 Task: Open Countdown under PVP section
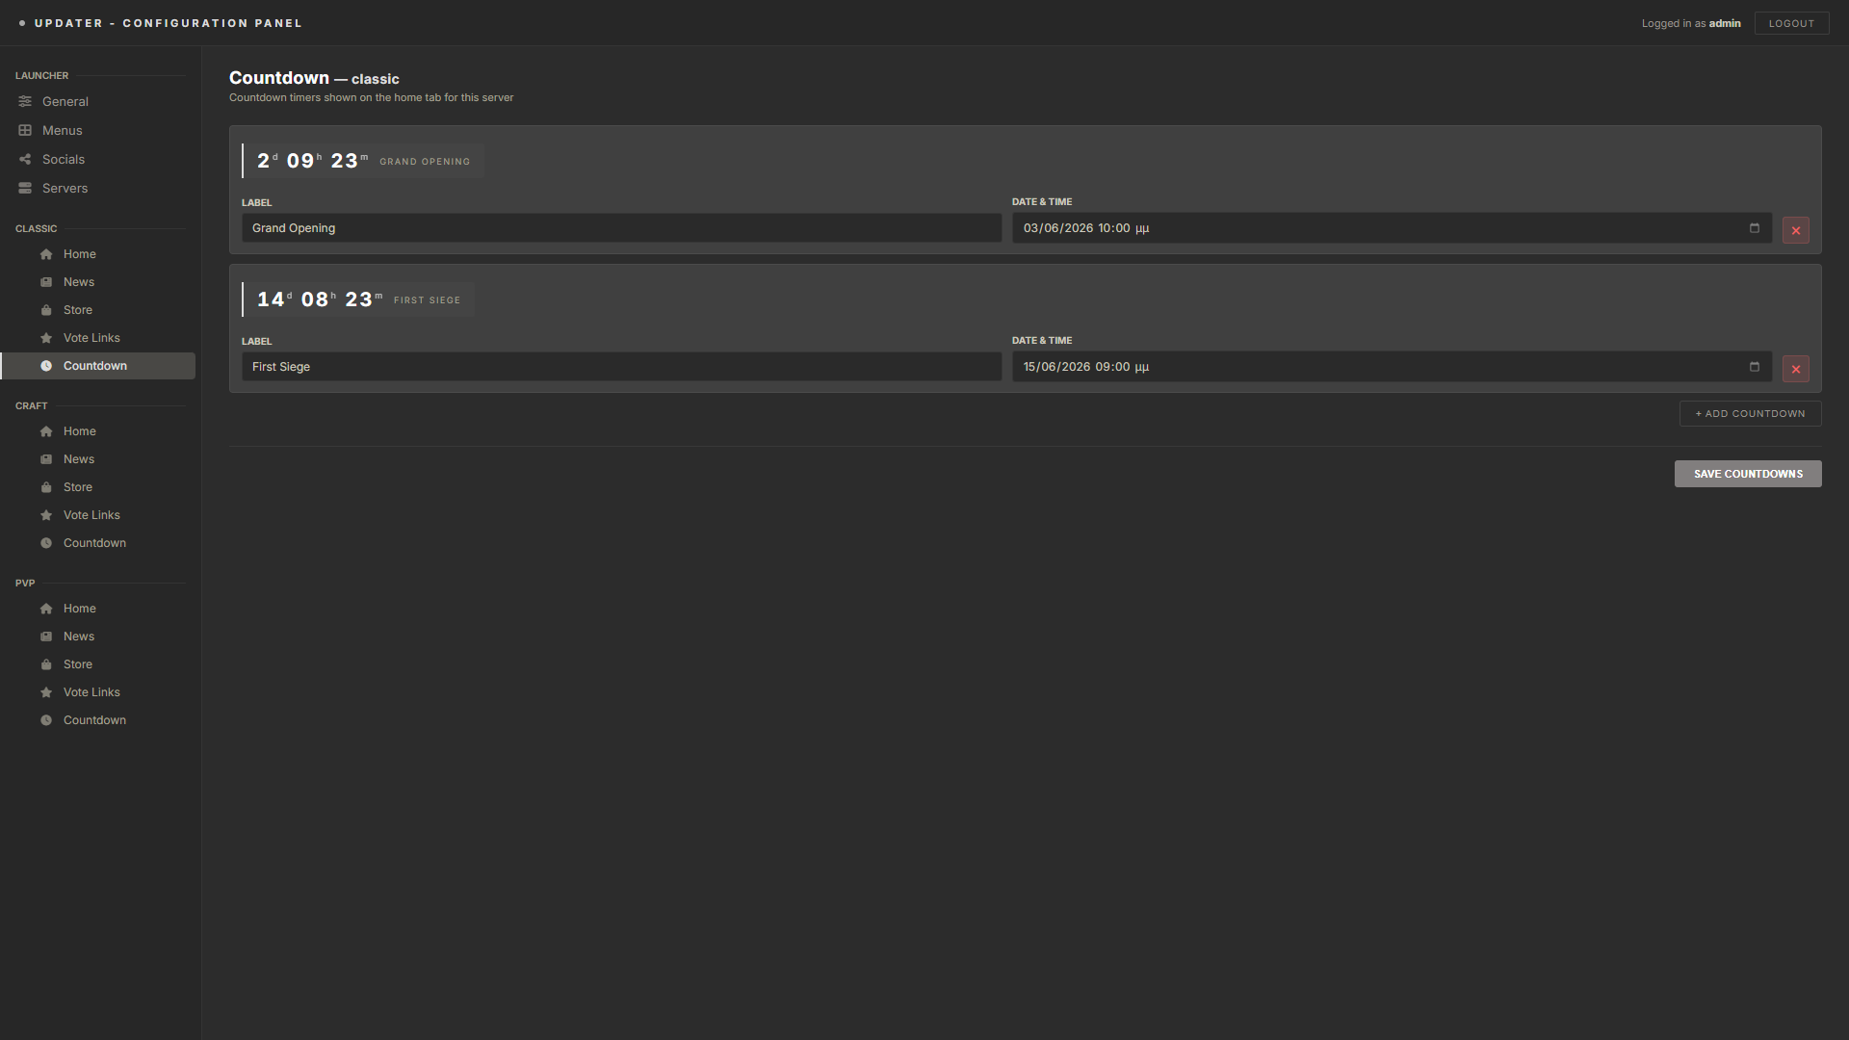click(97, 720)
